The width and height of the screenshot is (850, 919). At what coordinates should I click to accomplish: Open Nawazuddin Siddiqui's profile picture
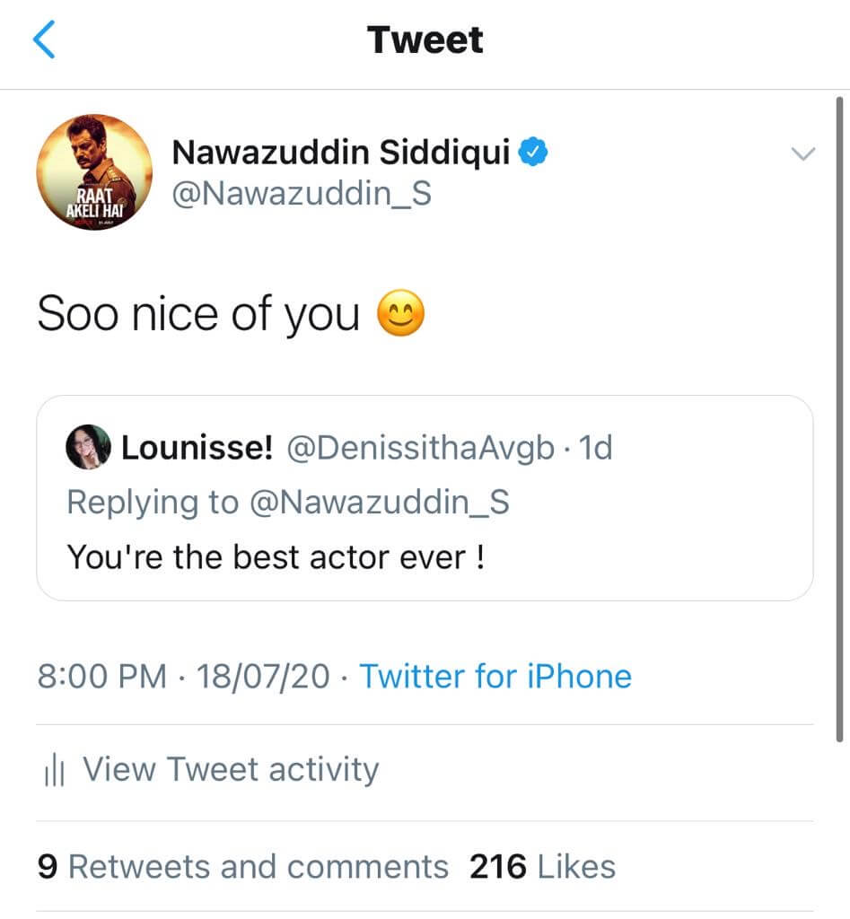pos(94,172)
